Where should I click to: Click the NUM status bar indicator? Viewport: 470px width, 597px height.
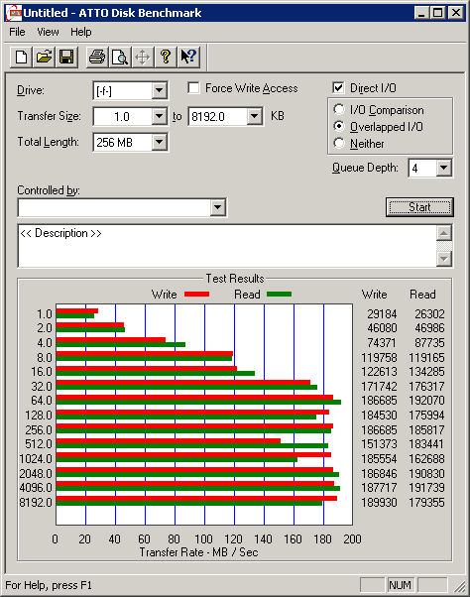pos(400,585)
